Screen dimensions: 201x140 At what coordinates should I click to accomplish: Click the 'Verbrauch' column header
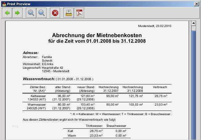pyautogui.click(x=160, y=87)
